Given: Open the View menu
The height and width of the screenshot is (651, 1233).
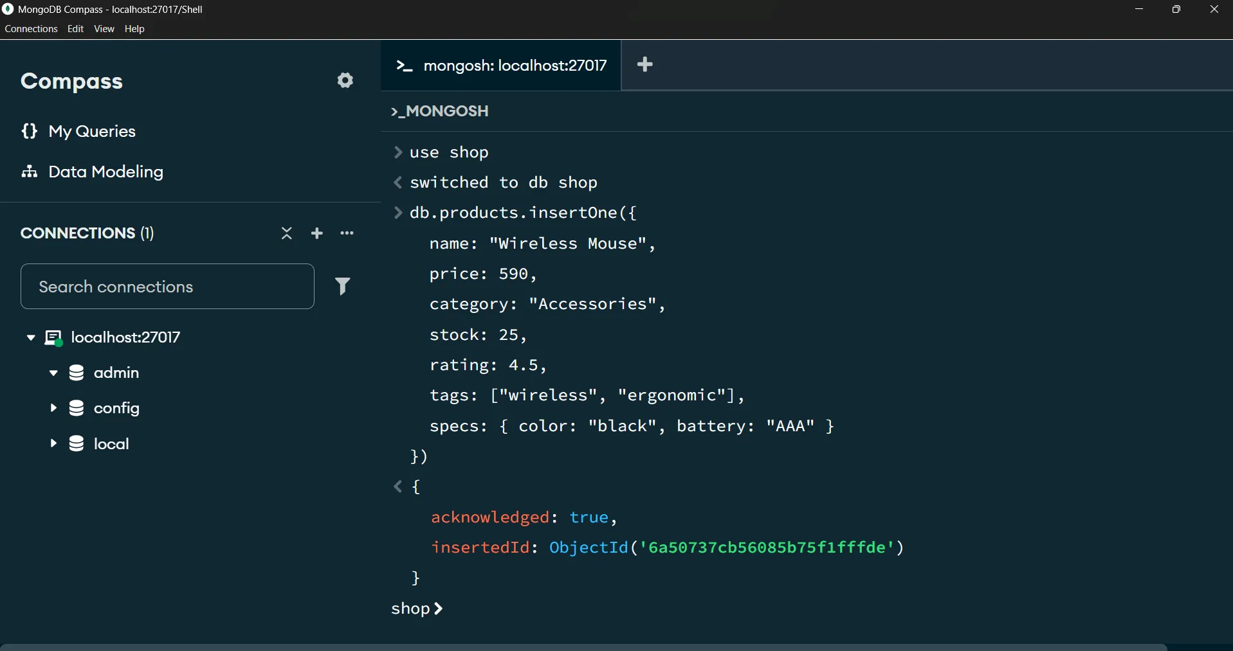Looking at the screenshot, I should (104, 29).
